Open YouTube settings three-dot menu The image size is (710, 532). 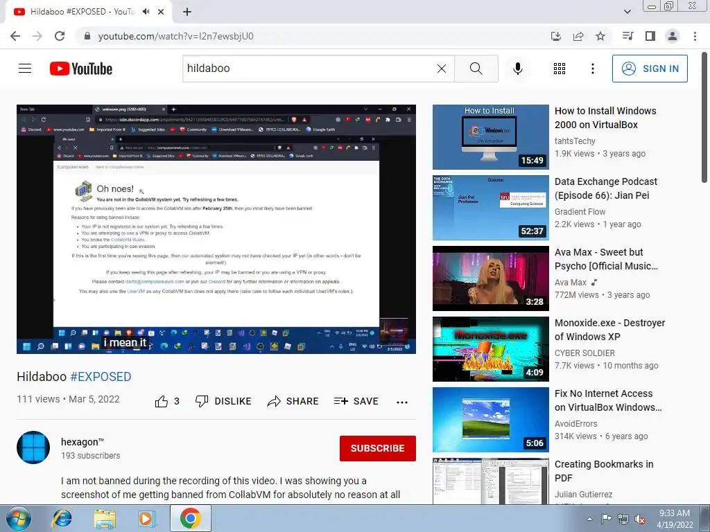click(x=592, y=69)
